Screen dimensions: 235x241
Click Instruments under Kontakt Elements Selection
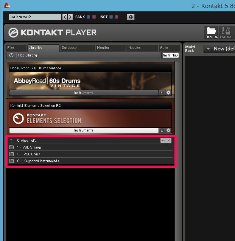[84, 130]
